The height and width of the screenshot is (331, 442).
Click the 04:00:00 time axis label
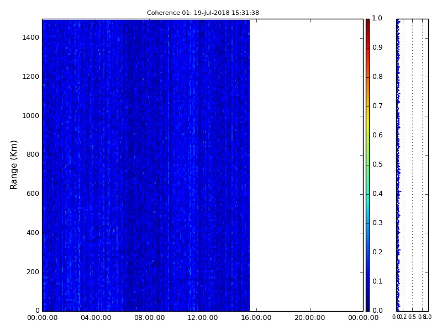click(96, 318)
